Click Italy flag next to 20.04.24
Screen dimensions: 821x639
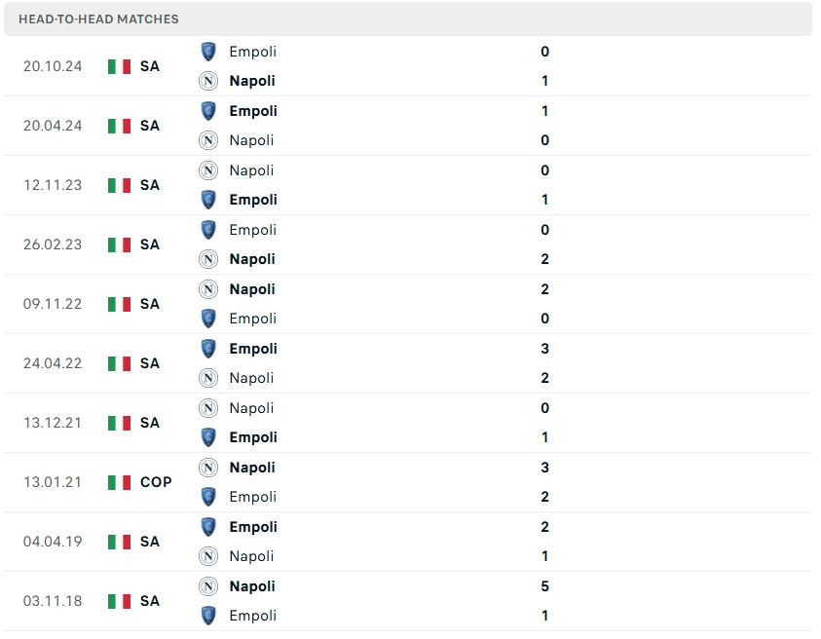(119, 126)
